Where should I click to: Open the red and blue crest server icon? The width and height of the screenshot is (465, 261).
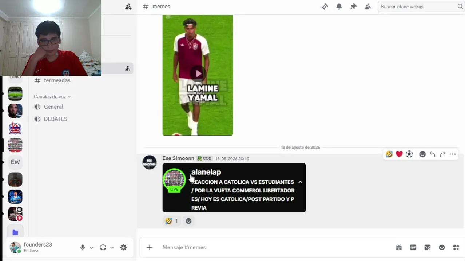coord(15,128)
